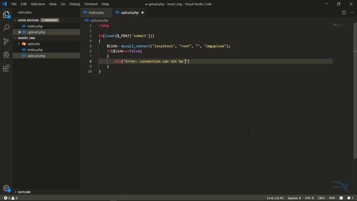The image size is (357, 201).
Task: Click the EXPLORER panel title
Action: pyautogui.click(x=25, y=12)
